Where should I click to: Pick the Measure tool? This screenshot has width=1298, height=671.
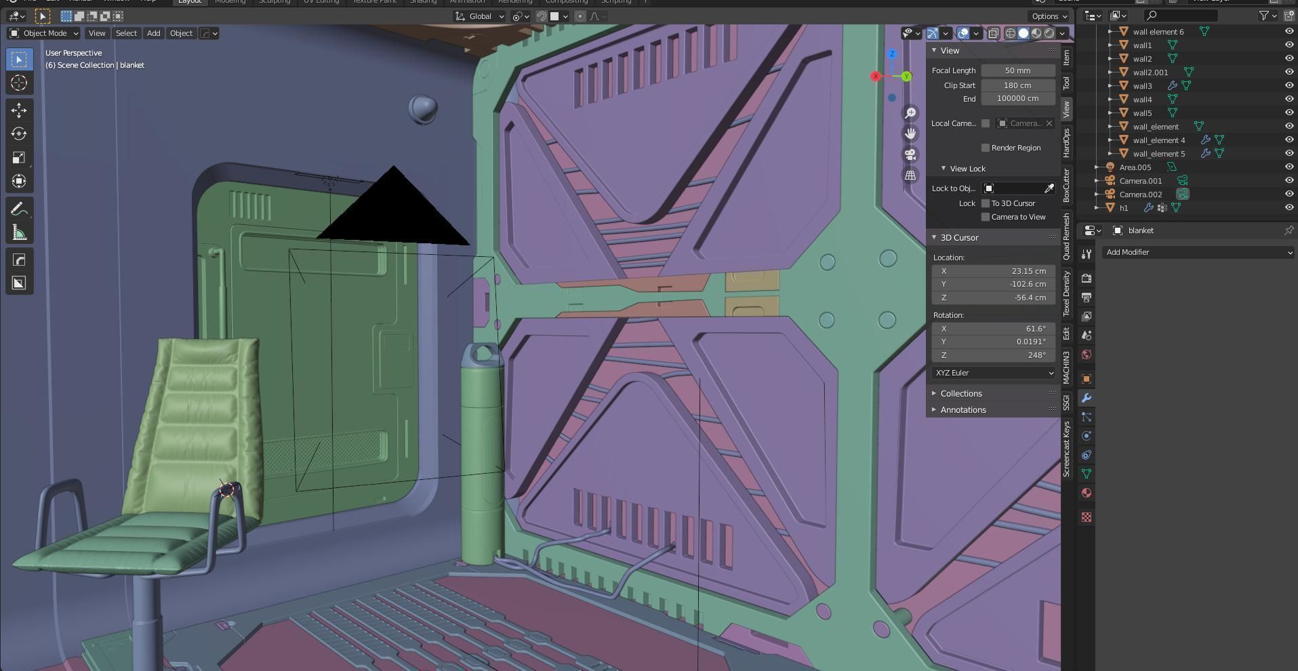19,232
